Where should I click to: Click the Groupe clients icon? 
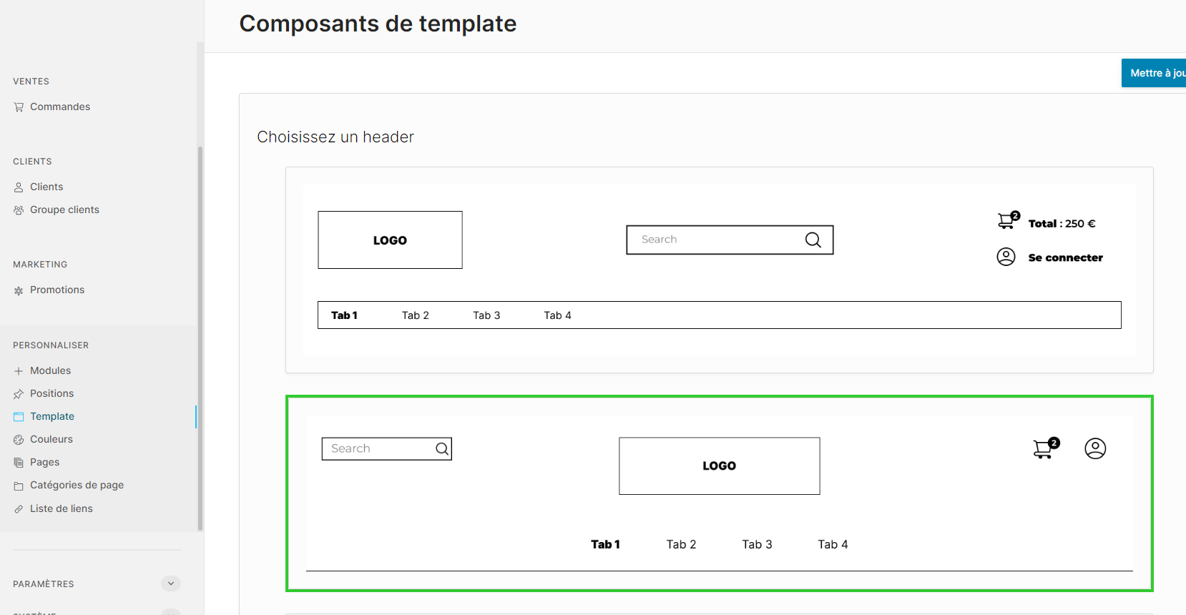[19, 210]
